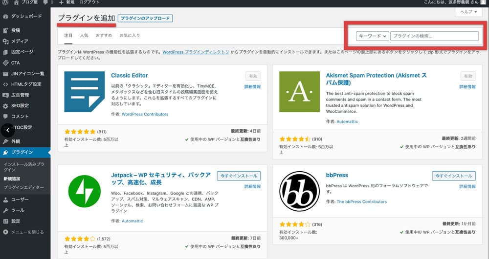The width and height of the screenshot is (489, 259).
Task: Open the Classic Editor title link
Action: tap(130, 76)
